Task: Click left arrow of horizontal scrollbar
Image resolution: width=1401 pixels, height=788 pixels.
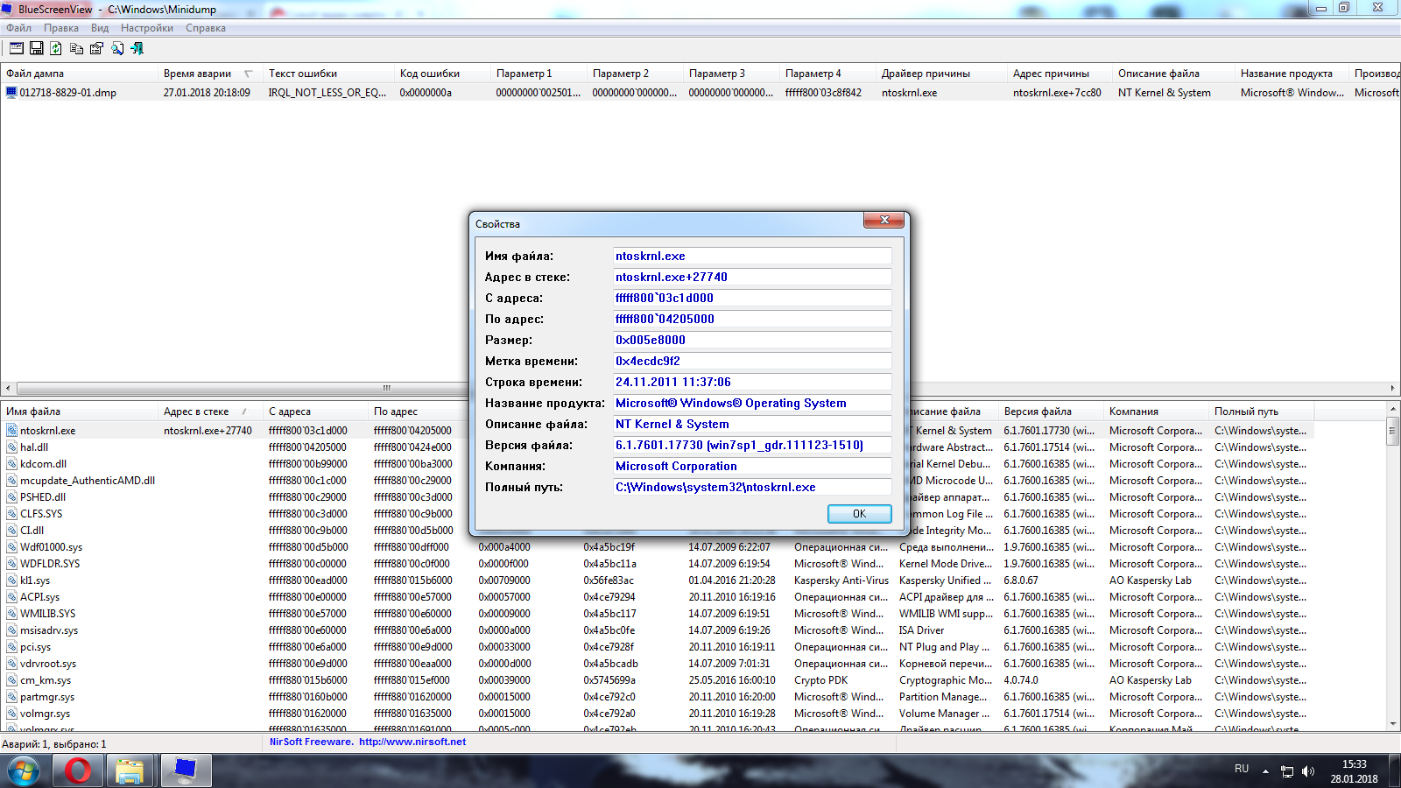Action: click(x=8, y=388)
